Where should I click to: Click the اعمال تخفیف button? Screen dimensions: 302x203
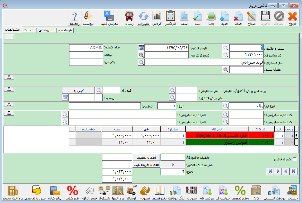coord(146,157)
